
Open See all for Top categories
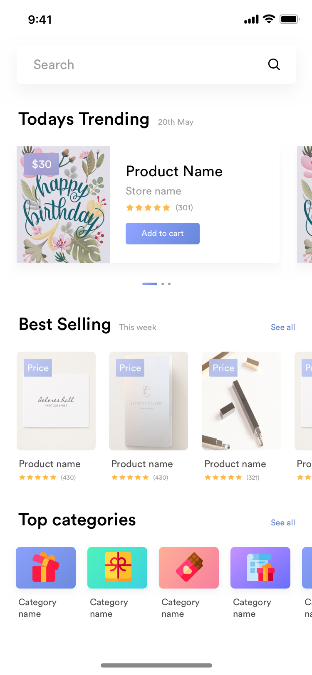click(283, 522)
